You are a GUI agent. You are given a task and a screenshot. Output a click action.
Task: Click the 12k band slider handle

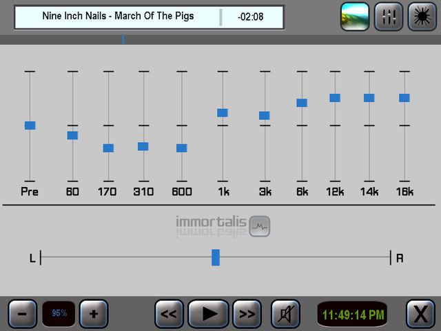point(335,98)
